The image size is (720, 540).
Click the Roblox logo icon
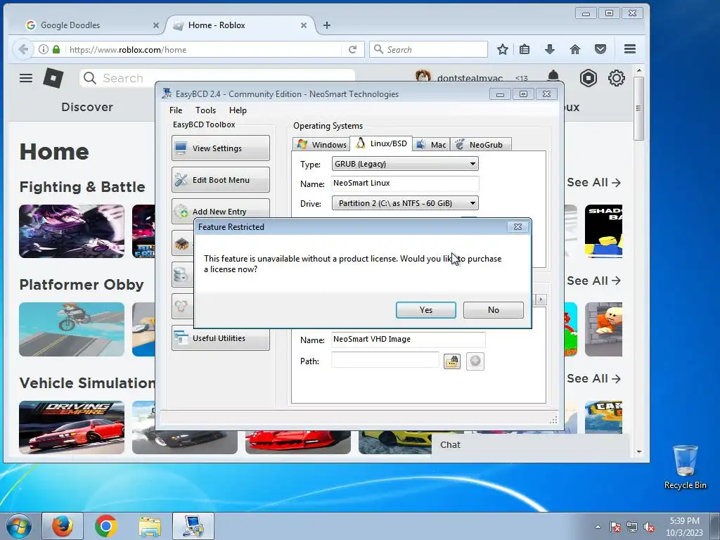tap(53, 78)
